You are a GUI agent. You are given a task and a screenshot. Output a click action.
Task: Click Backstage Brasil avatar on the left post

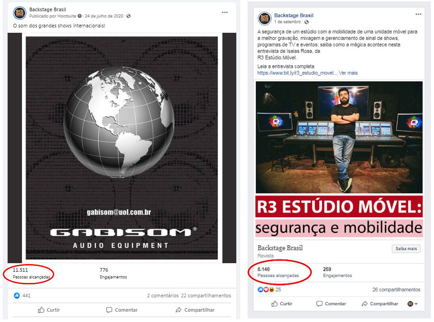20,13
